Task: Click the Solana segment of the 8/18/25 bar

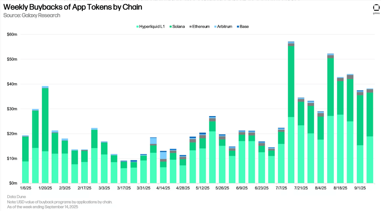Action: [340, 98]
